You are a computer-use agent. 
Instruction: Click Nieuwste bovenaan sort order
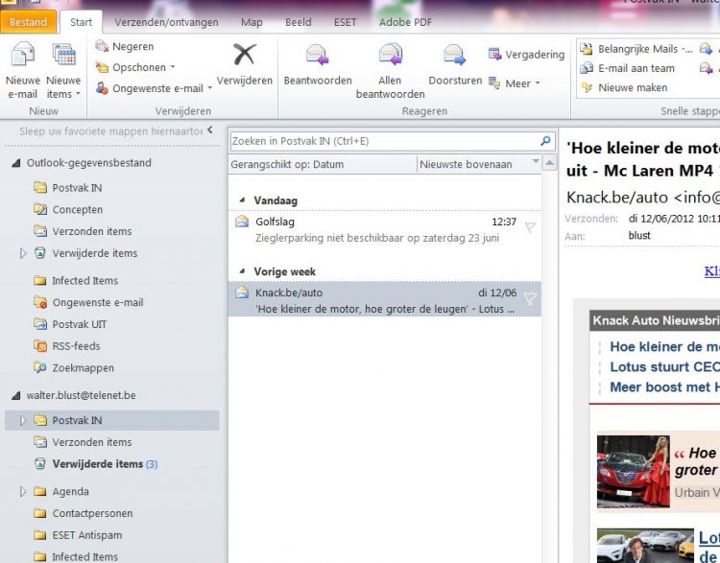pyautogui.click(x=480, y=165)
